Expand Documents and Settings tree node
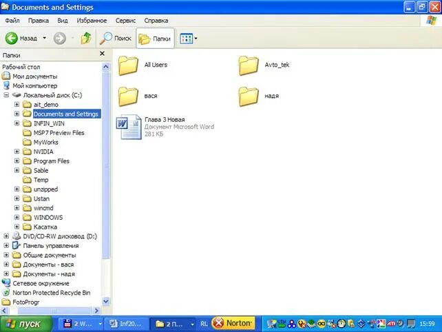442x332 pixels. 17,114
